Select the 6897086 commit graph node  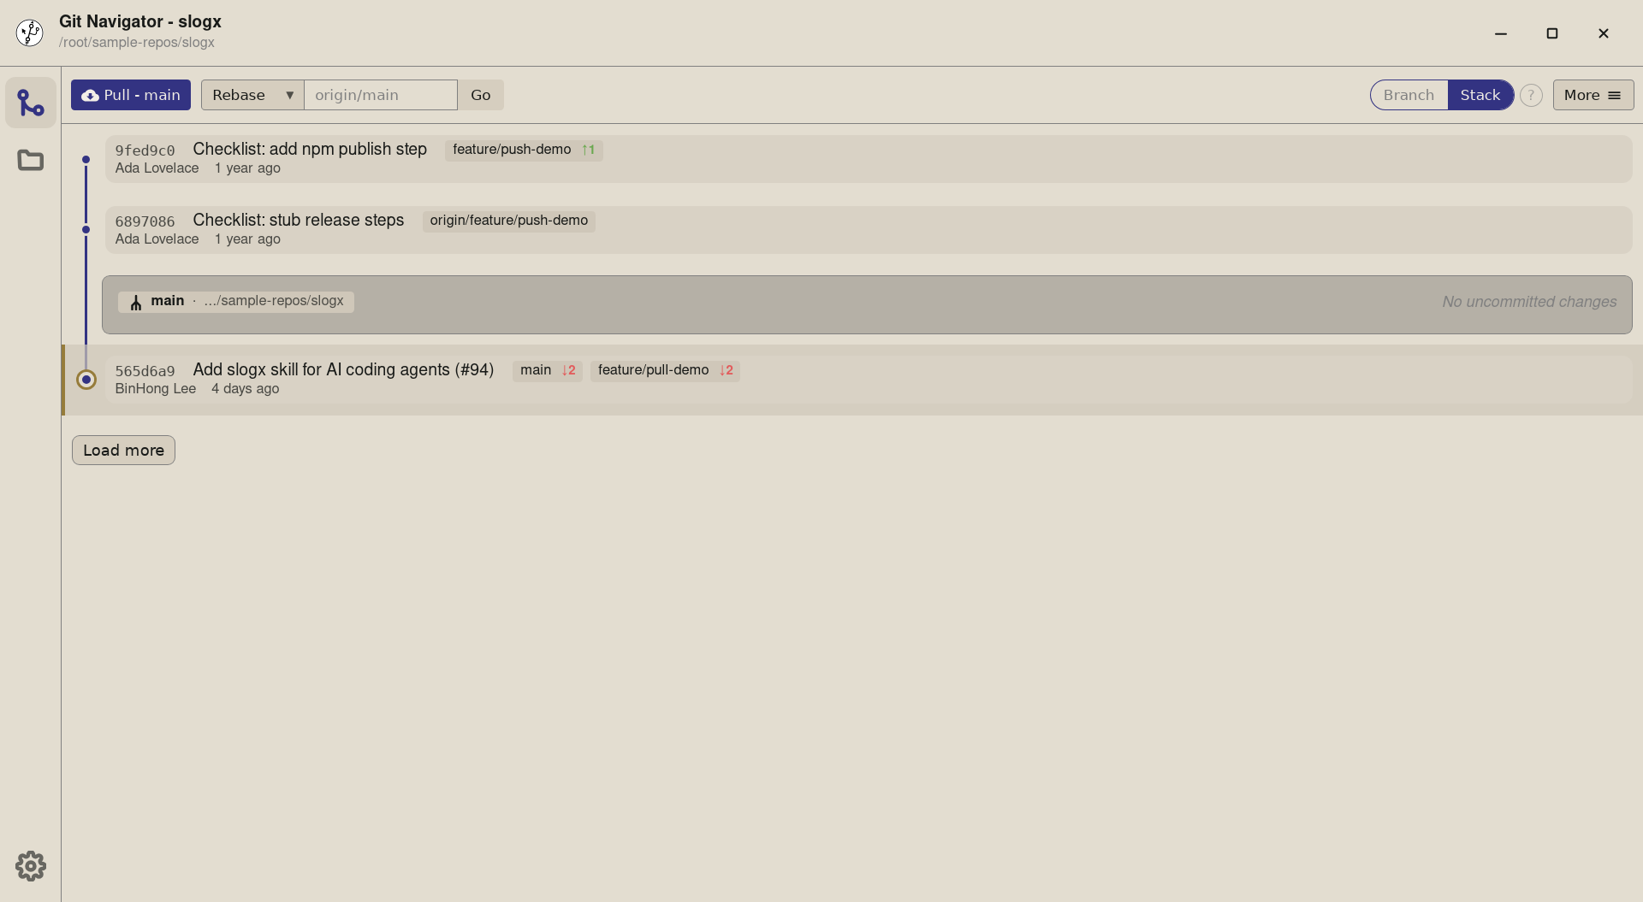pos(86,229)
